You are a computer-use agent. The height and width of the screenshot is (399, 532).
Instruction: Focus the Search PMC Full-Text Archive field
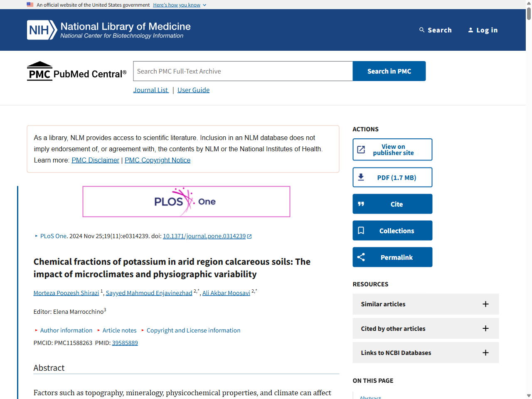(243, 71)
